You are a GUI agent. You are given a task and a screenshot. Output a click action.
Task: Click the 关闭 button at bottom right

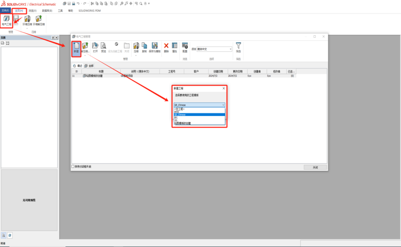pos(315,167)
